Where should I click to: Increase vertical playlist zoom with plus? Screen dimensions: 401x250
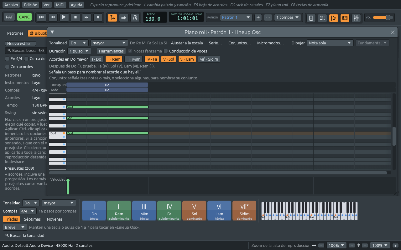[x=395, y=246]
